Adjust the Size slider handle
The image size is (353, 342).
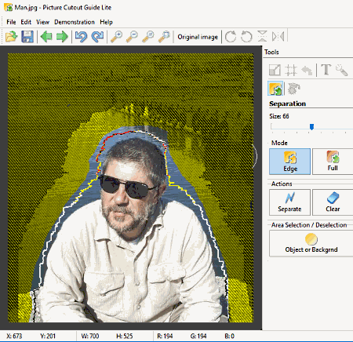tap(311, 127)
